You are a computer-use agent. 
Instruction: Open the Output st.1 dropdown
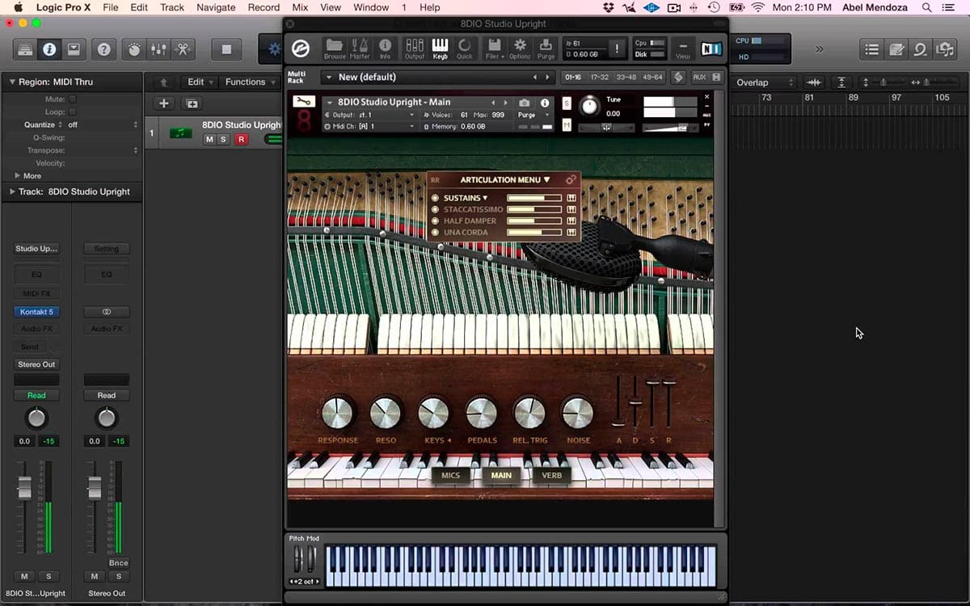[370, 115]
